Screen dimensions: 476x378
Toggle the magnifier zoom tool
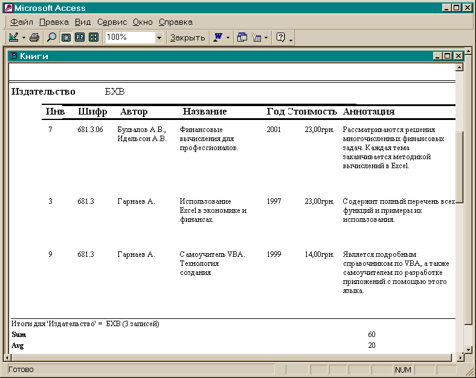(51, 37)
